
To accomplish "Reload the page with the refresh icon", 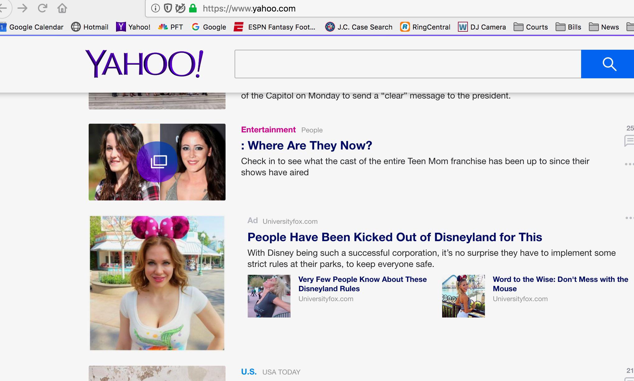I will pyautogui.click(x=42, y=8).
